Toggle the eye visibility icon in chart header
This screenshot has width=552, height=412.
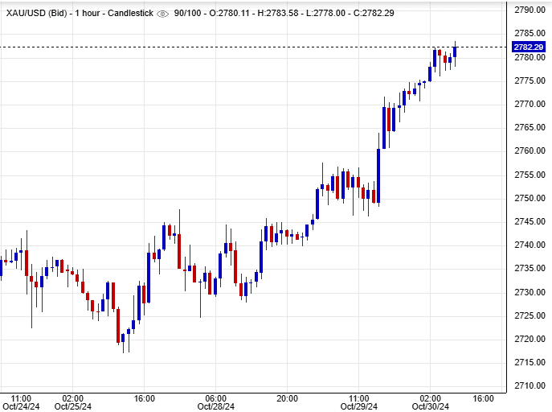click(x=163, y=14)
